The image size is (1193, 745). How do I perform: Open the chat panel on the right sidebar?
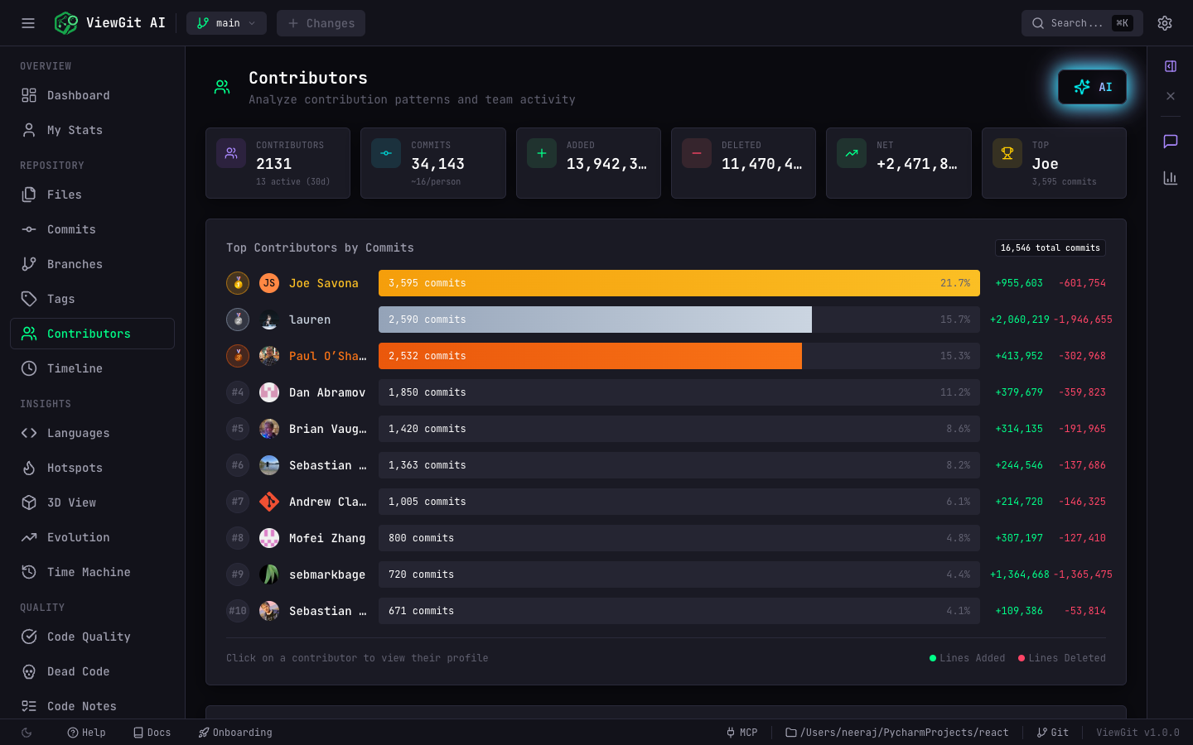pos(1170,142)
